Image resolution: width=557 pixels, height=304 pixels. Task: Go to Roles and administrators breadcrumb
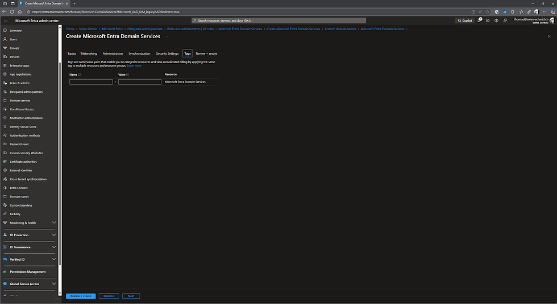pyautogui.click(x=190, y=29)
